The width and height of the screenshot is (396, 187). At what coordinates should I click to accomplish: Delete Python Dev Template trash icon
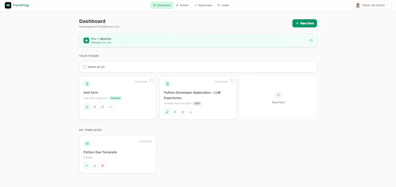[102, 166]
